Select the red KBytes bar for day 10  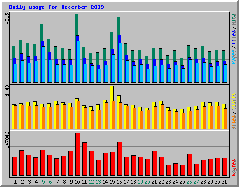point(78,154)
